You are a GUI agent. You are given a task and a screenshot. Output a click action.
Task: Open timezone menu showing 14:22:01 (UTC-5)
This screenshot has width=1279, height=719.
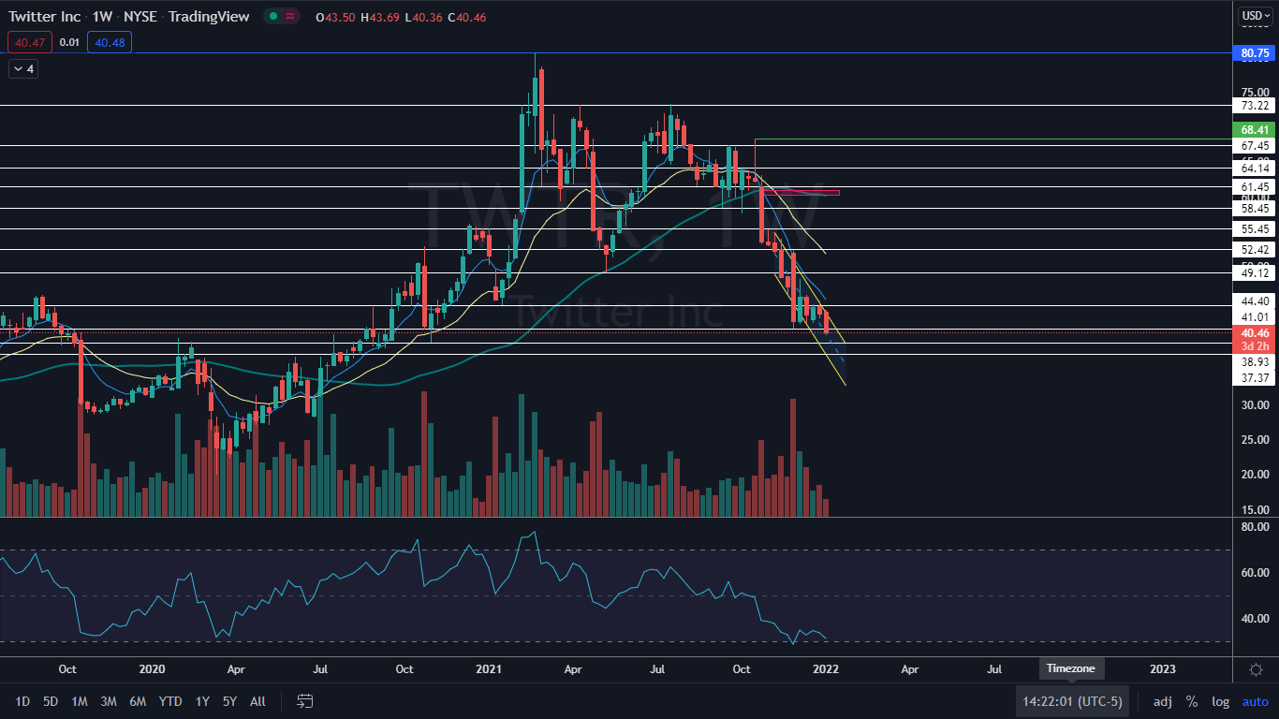[x=1072, y=701]
